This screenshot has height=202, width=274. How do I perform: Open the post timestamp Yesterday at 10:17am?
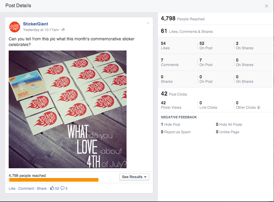point(41,30)
